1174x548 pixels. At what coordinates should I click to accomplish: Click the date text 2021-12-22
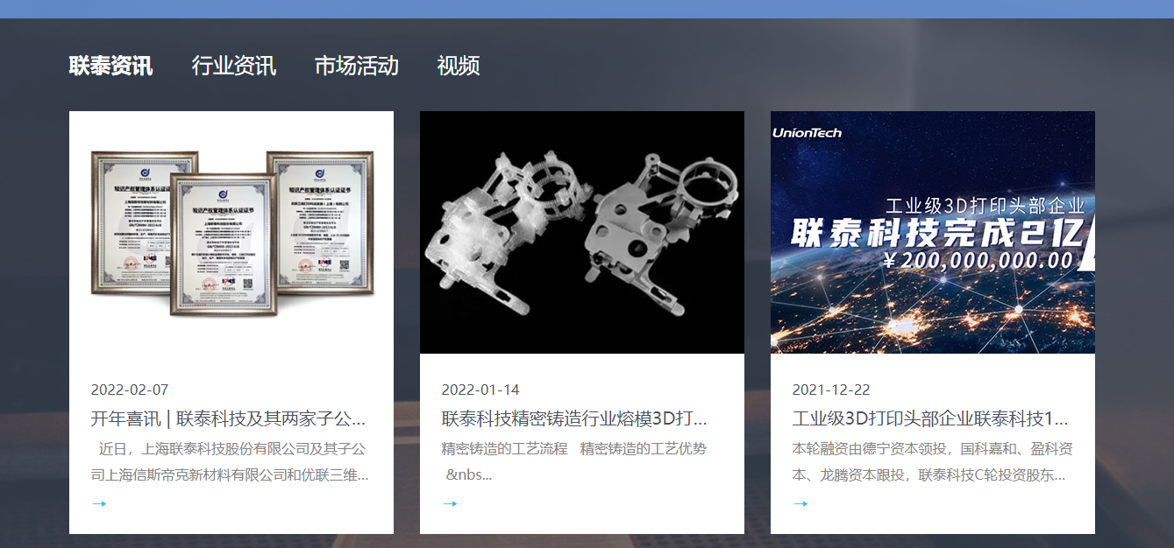tap(831, 390)
